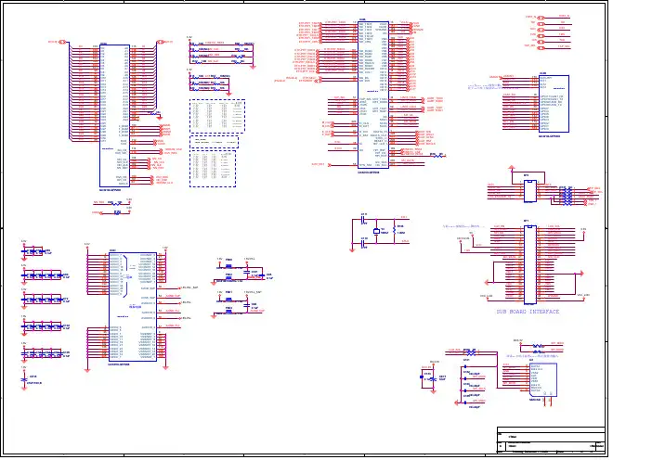Screen dimensions: 652x460
Task: Click the largest dashed-border configuration table
Action: (x=216, y=117)
